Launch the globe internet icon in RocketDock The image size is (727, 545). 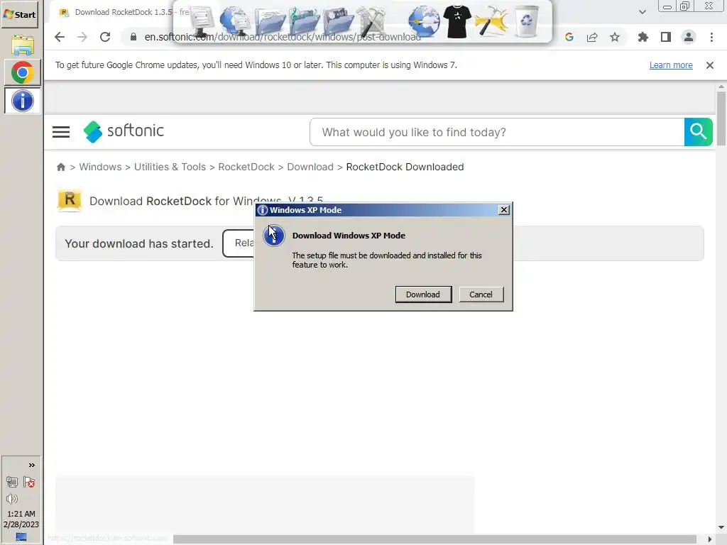tap(424, 21)
